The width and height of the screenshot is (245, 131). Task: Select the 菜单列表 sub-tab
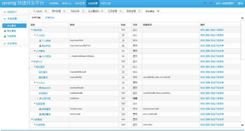[x=36, y=18]
